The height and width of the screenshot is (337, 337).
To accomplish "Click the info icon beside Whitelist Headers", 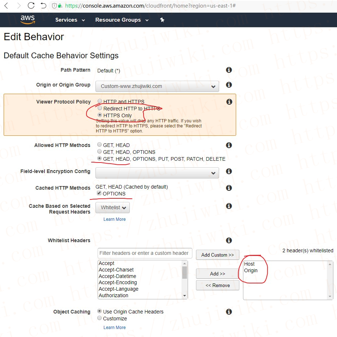I will [x=229, y=240].
